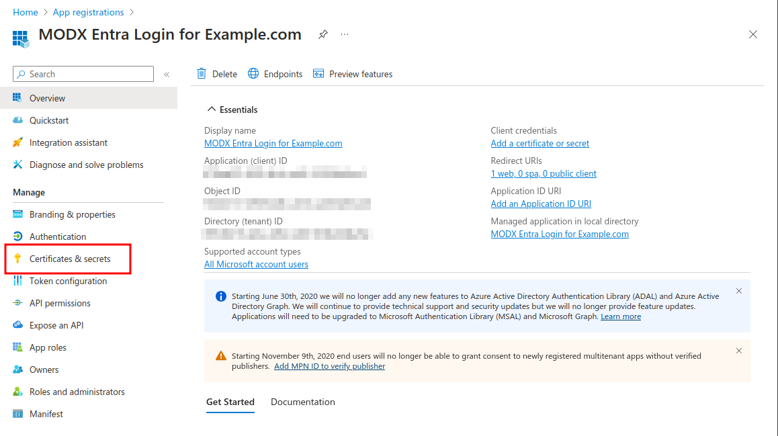
Task: Click the Quickstart cloud icon
Action: tap(17, 120)
